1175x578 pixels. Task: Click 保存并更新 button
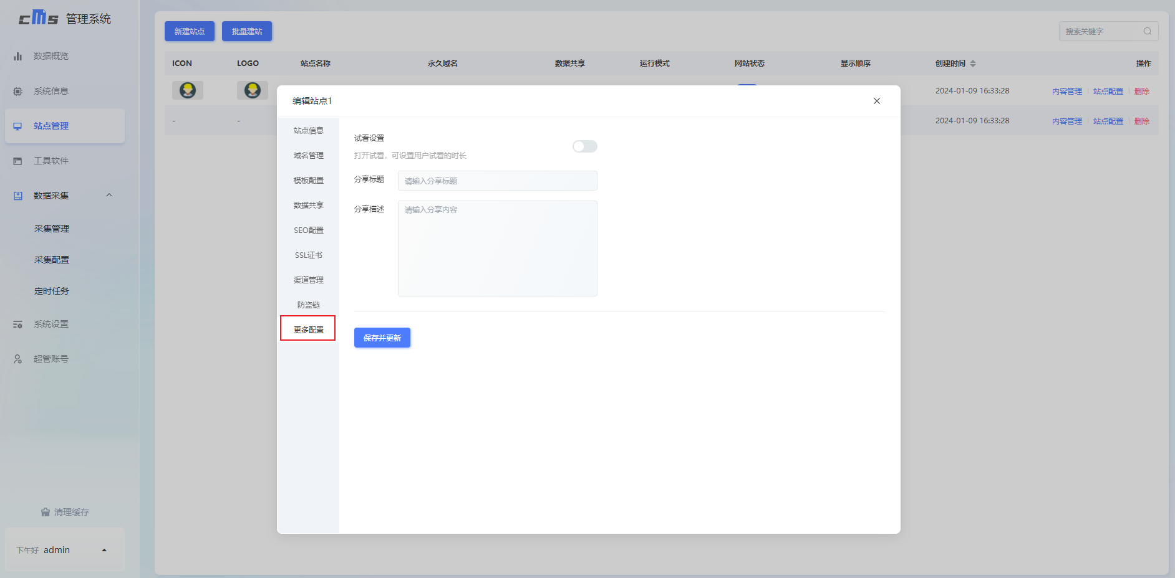382,338
